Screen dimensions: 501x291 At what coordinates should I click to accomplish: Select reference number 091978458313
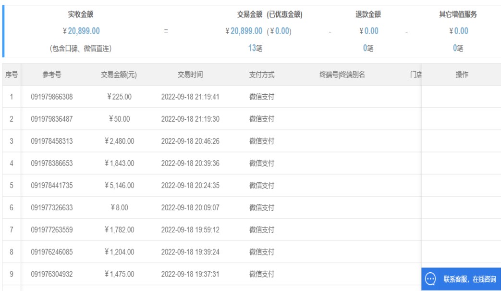pos(52,141)
